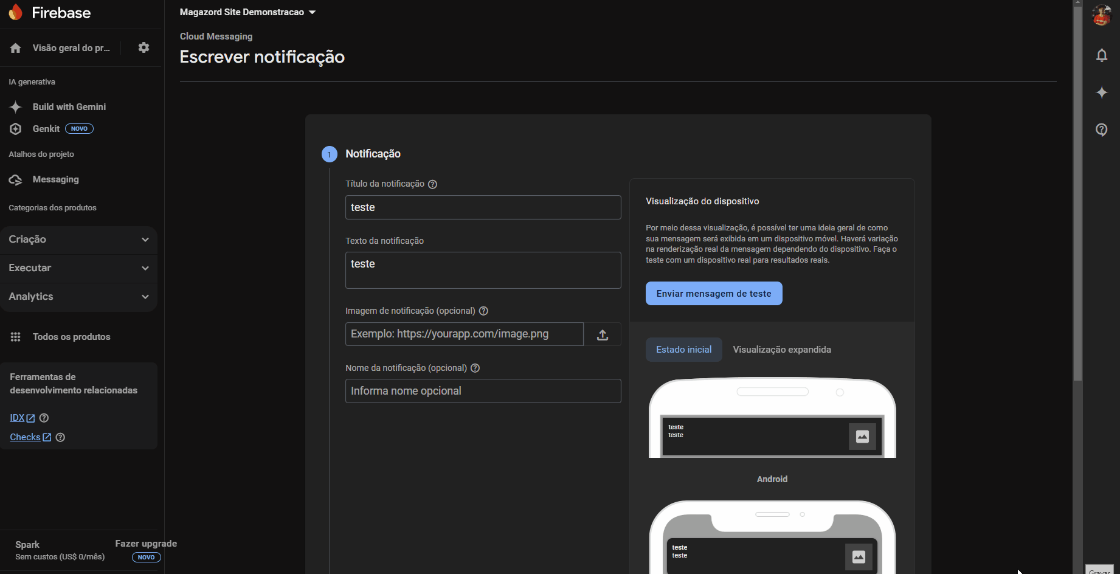Click the Firebase flame logo
This screenshot has width=1120, height=574.
pyautogui.click(x=16, y=12)
